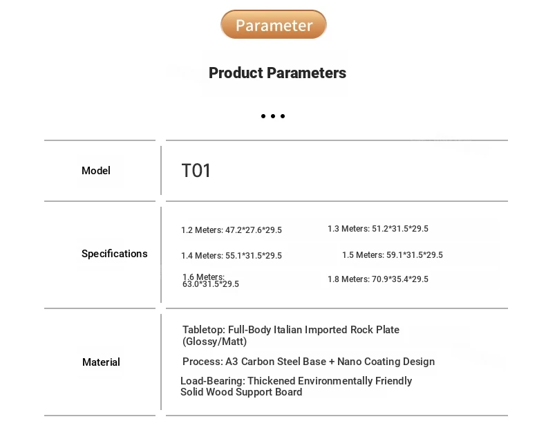Screen dimensions: 546x428
Task: Select the T01 model value
Action: [x=196, y=171]
